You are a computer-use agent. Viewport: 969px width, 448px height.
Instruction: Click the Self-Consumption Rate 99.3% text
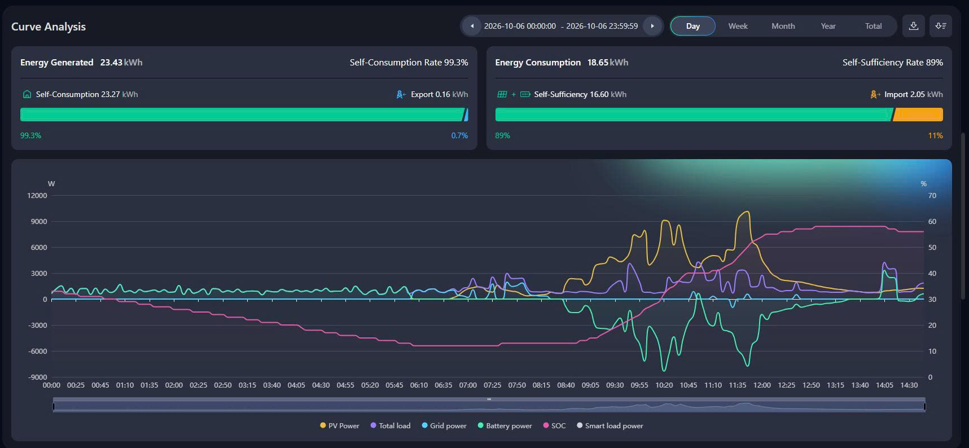pos(409,62)
